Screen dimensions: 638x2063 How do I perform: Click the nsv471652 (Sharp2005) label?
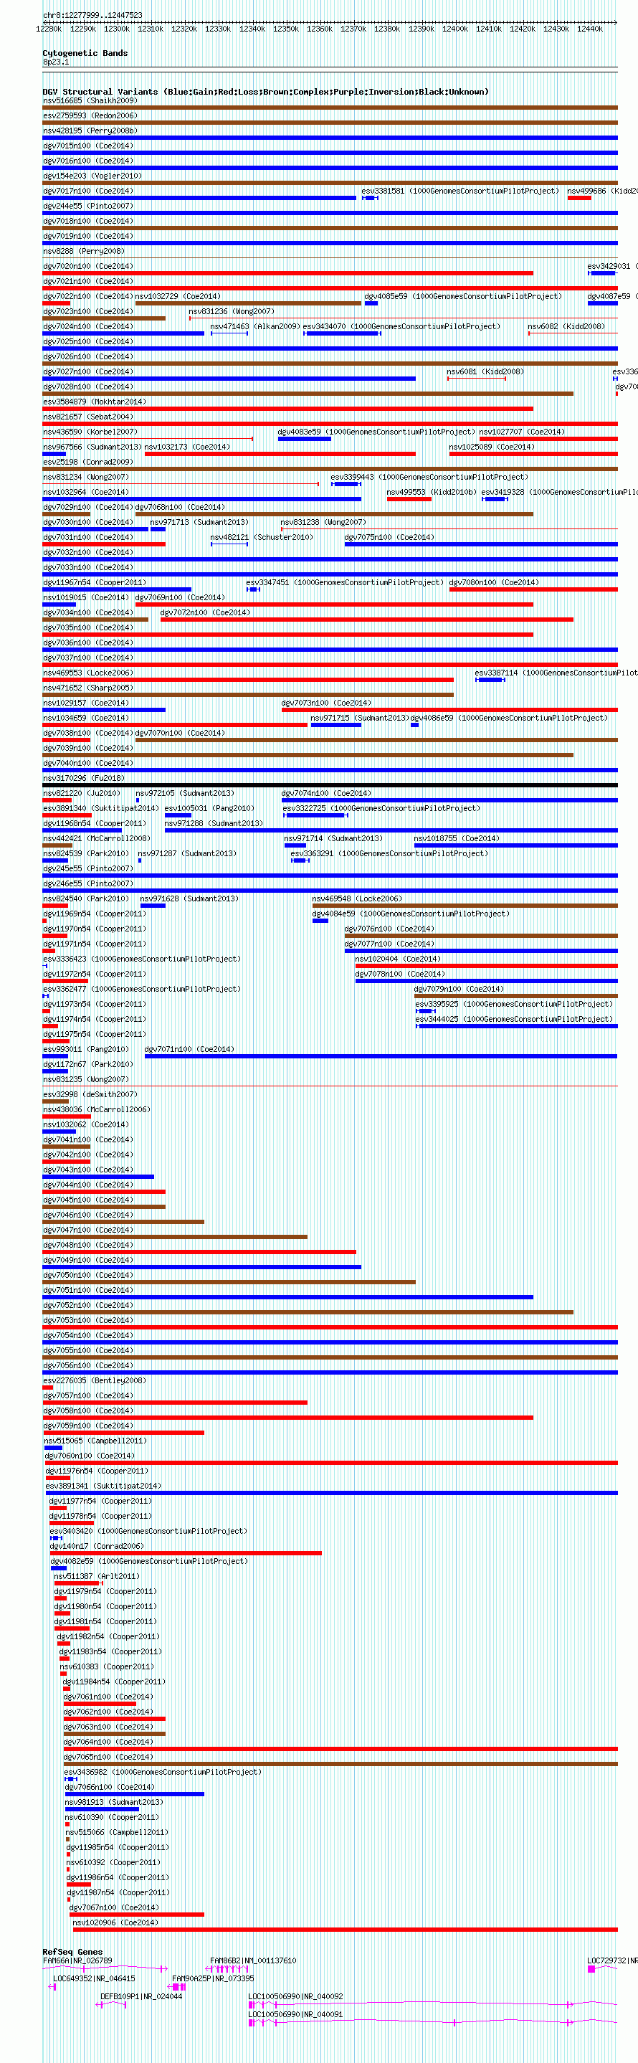tap(88, 688)
